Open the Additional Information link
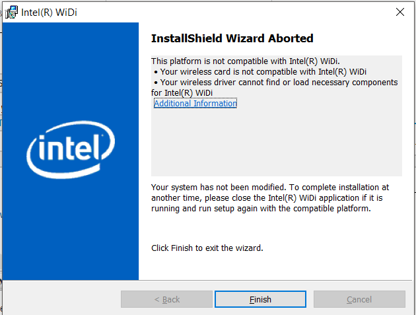This screenshot has height=315, width=416. coord(195,104)
